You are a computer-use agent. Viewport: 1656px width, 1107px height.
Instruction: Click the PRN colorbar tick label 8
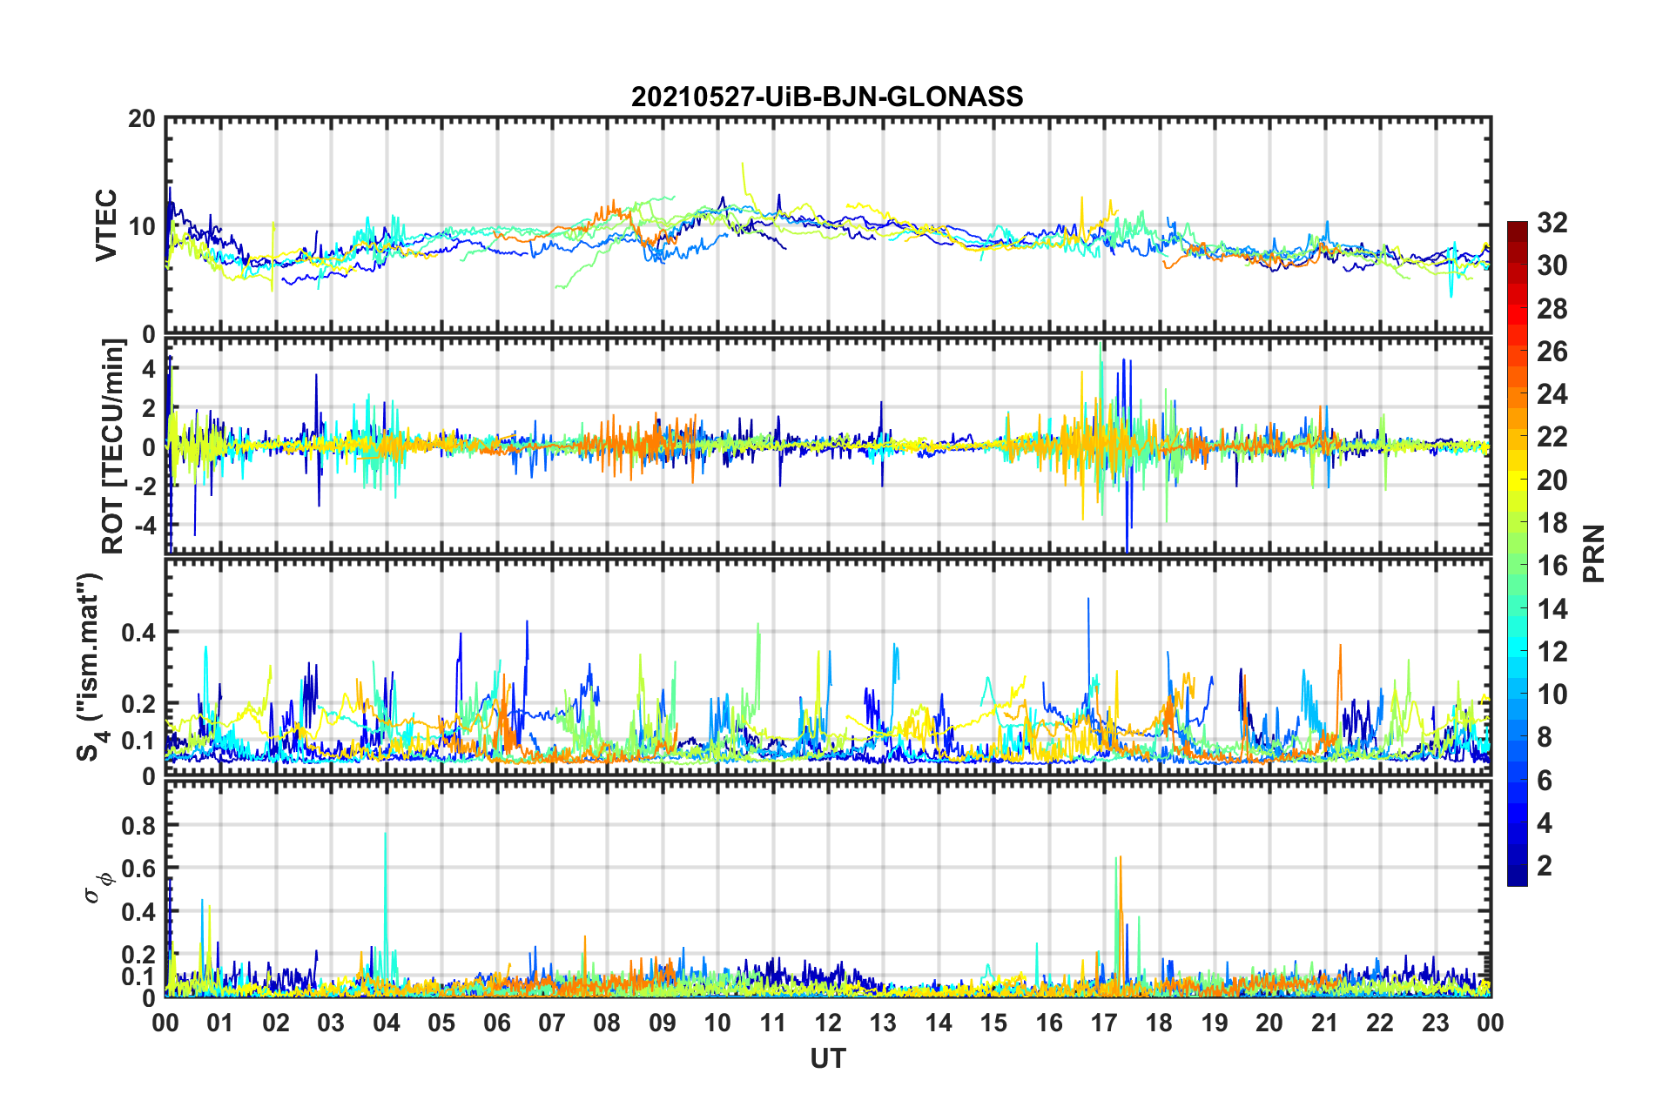[1545, 737]
